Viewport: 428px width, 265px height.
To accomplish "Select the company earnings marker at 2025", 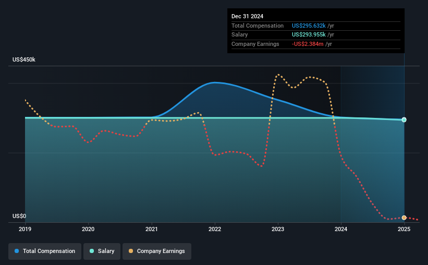I will point(404,218).
